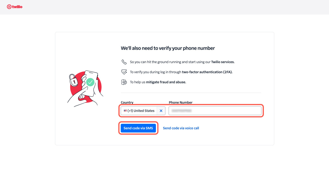329x183 pixels.
Task: Click the padlock in the illustration
Action: (x=74, y=80)
